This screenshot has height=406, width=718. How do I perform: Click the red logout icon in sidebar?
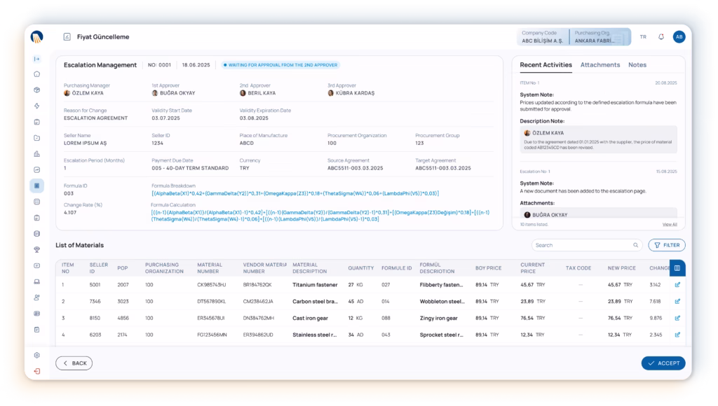(x=37, y=370)
